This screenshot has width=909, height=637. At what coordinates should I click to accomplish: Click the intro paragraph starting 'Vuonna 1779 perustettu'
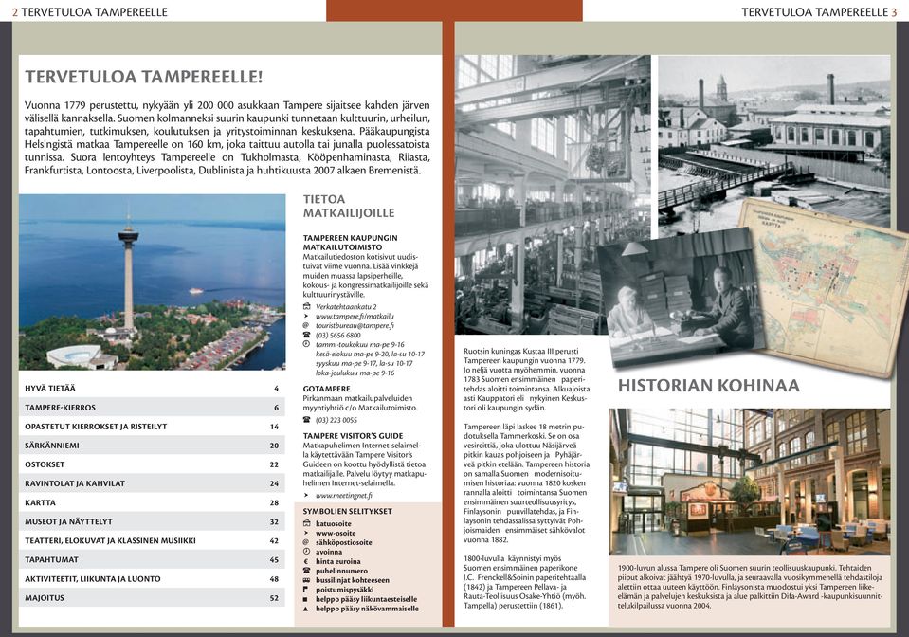point(227,138)
